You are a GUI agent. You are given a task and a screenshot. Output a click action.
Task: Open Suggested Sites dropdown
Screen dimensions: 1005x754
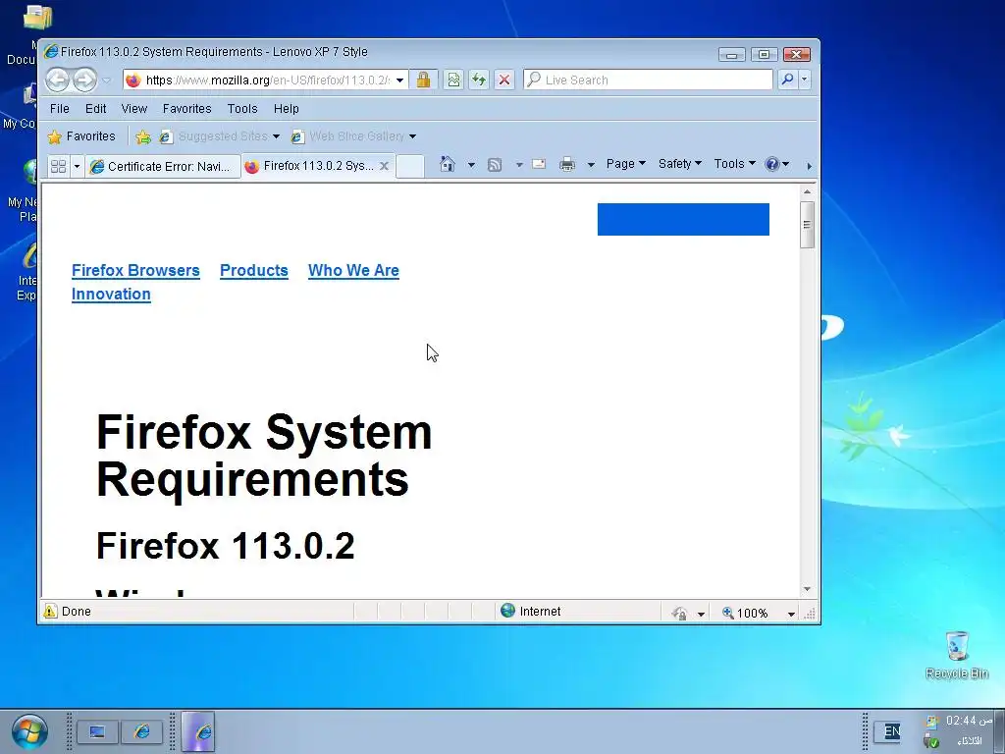[220, 135]
